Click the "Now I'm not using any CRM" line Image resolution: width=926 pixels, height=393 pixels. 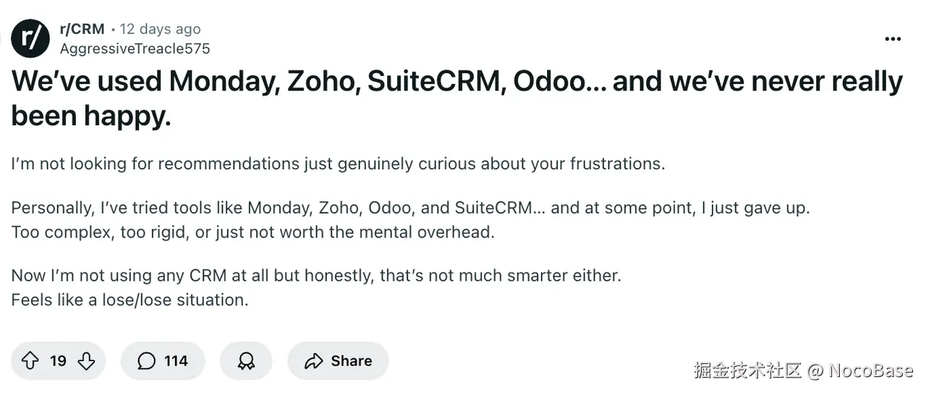pyautogui.click(x=316, y=276)
